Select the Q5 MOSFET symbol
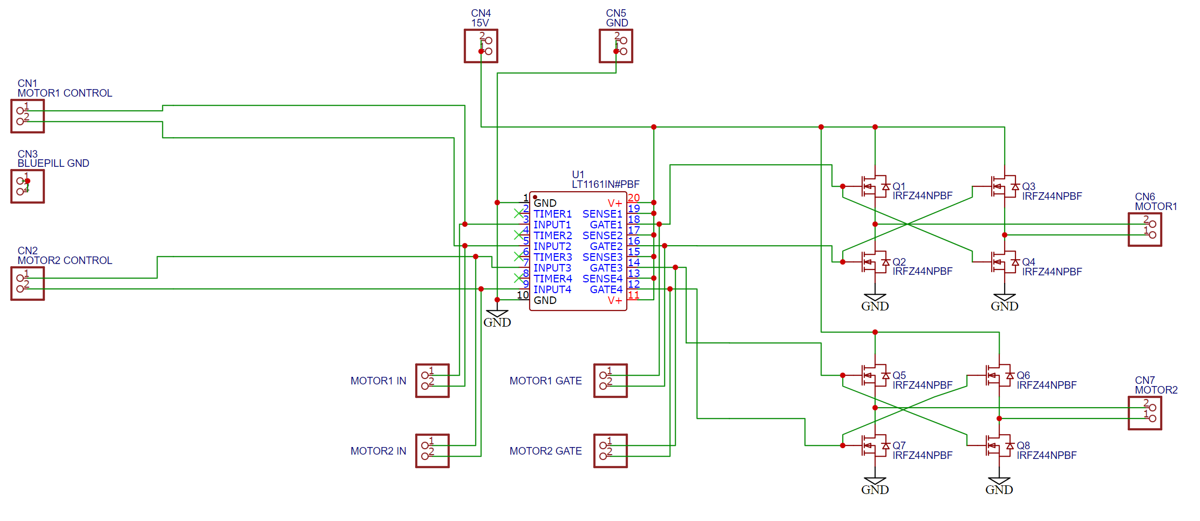 tap(874, 375)
